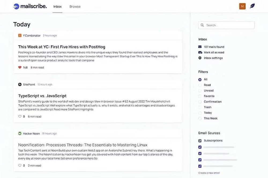268x178 pixels.
Task: Favorite the TypeScript vs. JavaScript email heart
Action: point(20,117)
